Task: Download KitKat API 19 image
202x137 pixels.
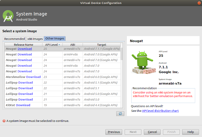Action: (x=23, y=105)
